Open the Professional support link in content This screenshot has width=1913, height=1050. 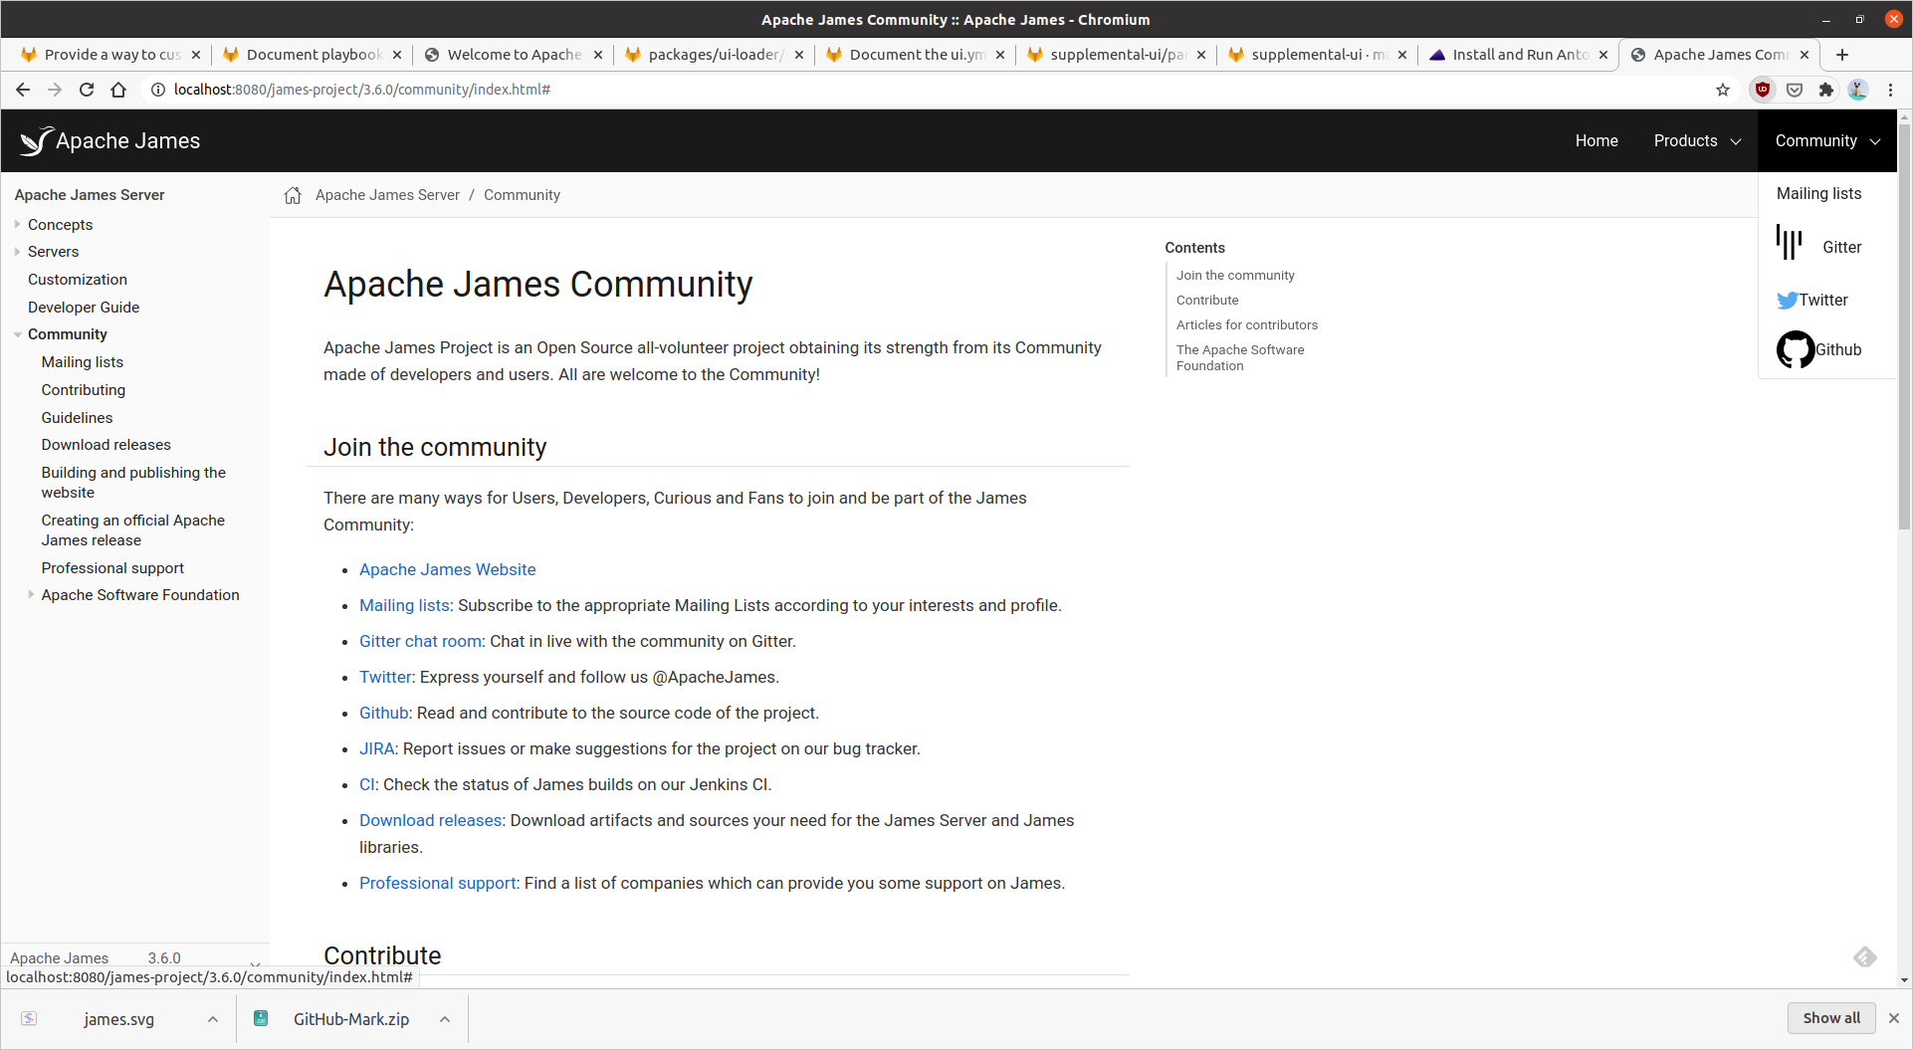click(x=437, y=883)
